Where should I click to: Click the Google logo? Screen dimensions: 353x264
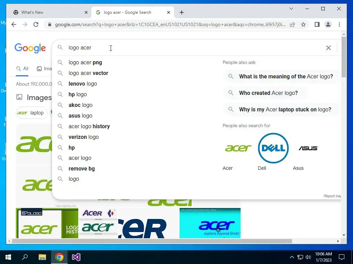(x=30, y=48)
